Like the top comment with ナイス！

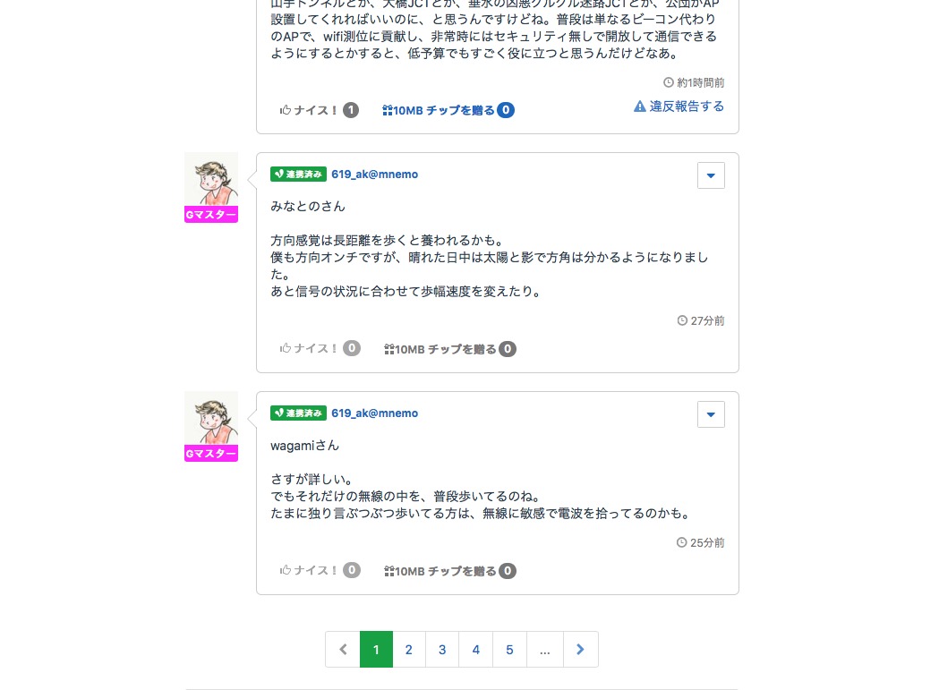tap(310, 110)
